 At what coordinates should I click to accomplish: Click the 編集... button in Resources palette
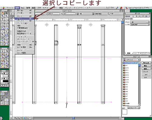(146, 66)
